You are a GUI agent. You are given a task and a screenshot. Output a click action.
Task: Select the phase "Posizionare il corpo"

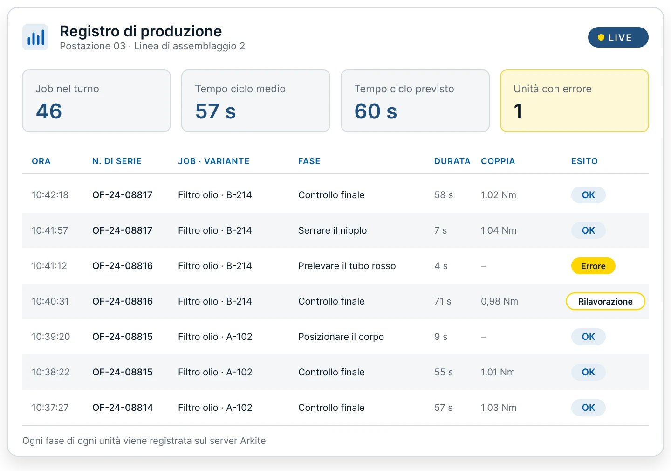coord(341,337)
